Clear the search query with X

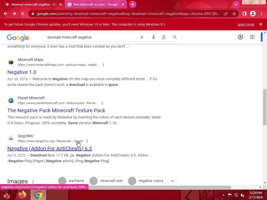click(142, 37)
